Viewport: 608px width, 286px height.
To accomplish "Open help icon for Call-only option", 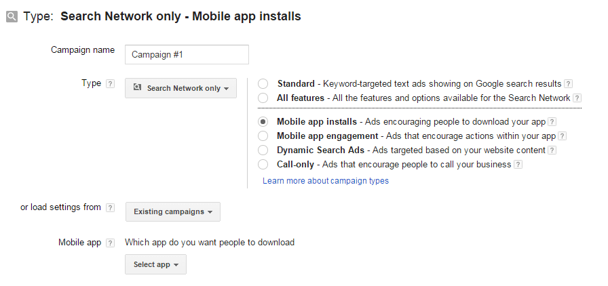I will click(518, 165).
